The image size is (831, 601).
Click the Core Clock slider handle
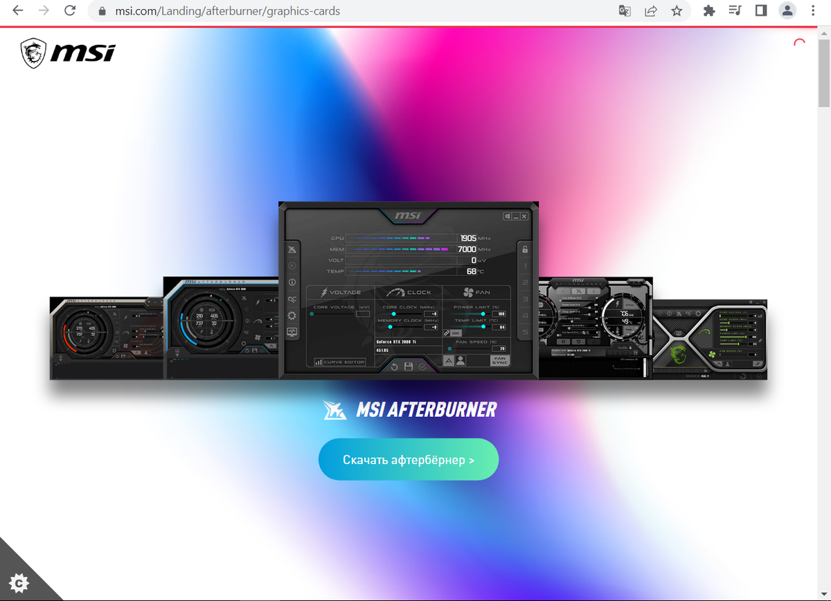393,314
